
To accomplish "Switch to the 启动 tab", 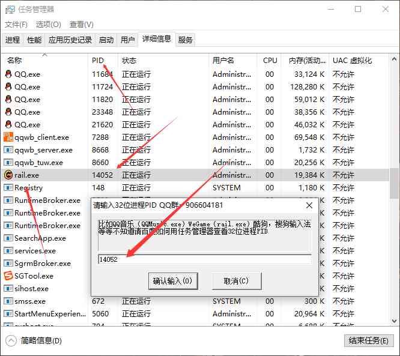I will coord(106,40).
